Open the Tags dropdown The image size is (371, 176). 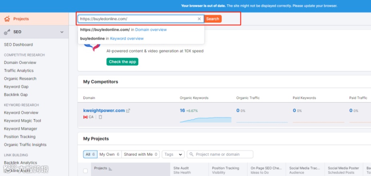click(x=173, y=154)
